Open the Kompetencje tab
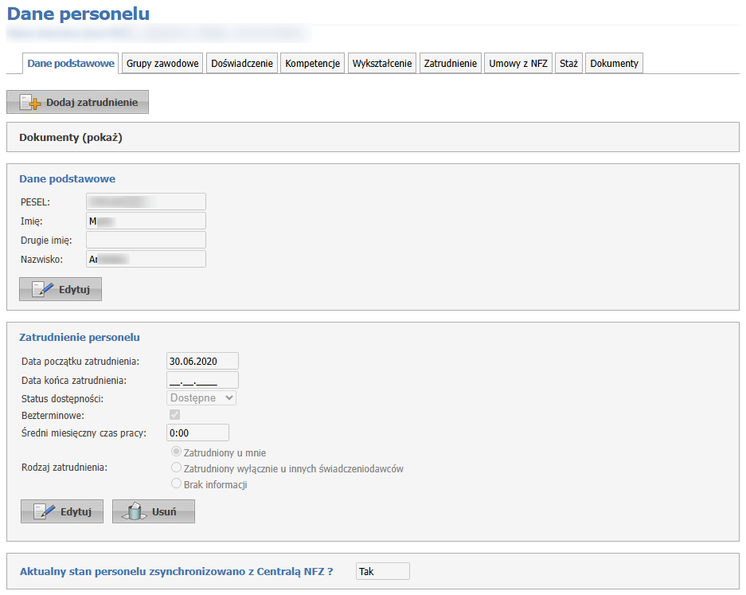 313,64
